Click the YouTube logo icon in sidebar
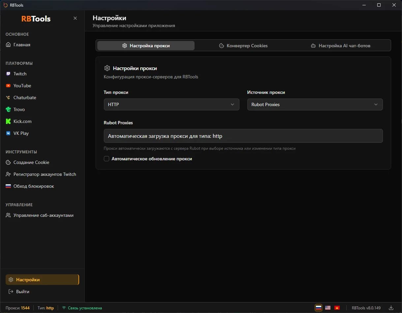 coord(8,86)
